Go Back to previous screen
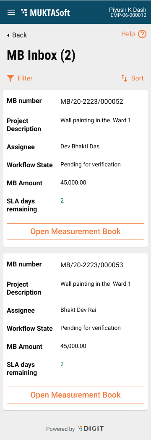151x440 pixels. click(x=17, y=35)
